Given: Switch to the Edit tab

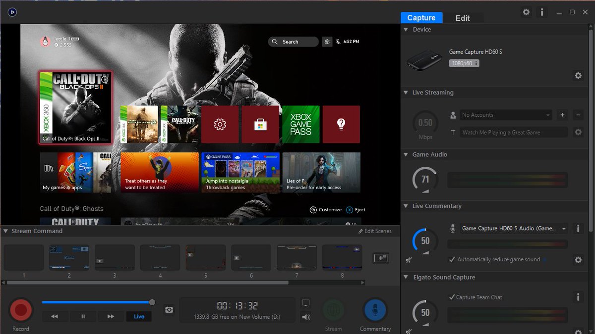Looking at the screenshot, I should pyautogui.click(x=463, y=18).
